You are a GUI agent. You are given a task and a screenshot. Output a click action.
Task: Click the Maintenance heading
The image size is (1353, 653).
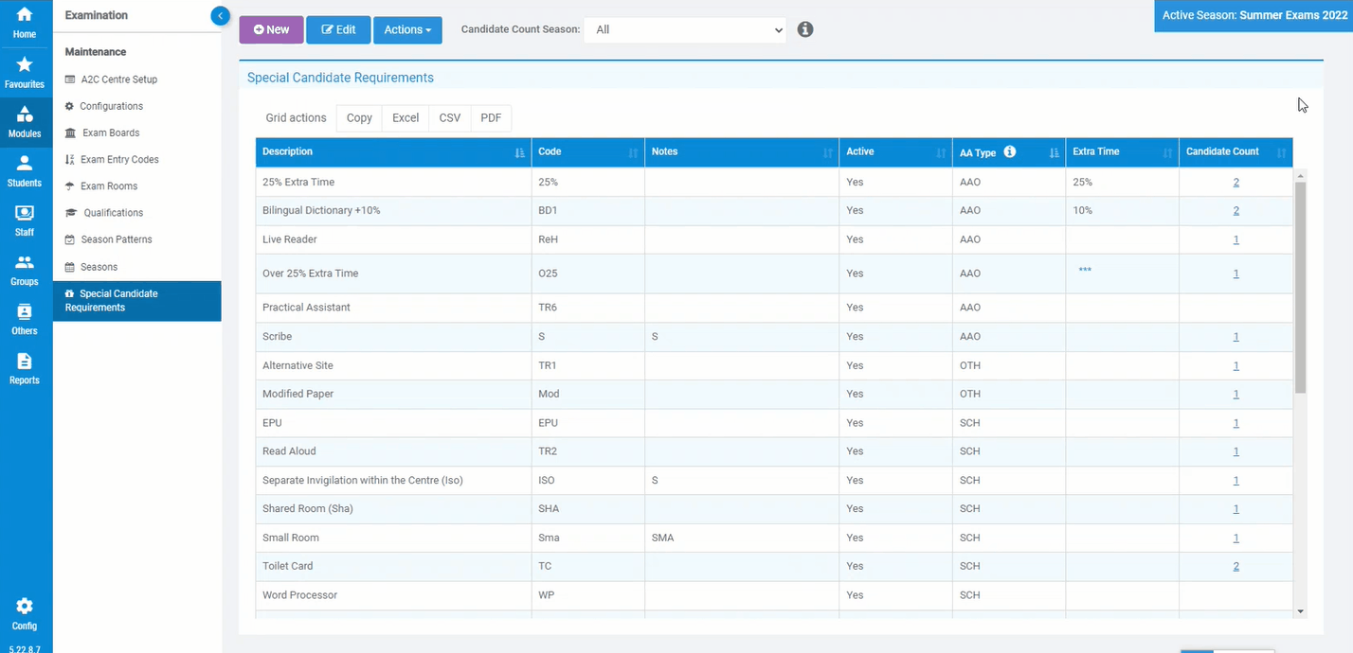[x=96, y=52]
